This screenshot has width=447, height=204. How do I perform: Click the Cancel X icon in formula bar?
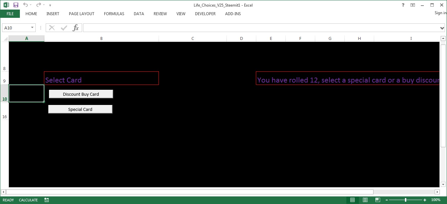point(52,28)
